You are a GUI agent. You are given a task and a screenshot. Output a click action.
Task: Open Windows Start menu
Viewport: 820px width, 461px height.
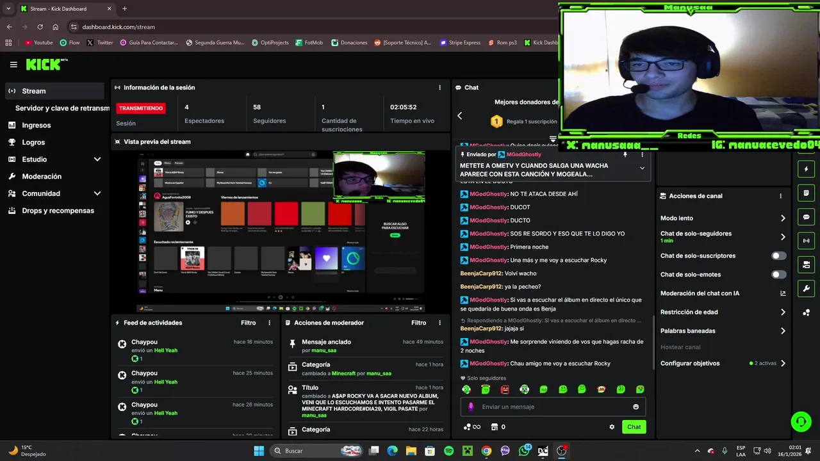pyautogui.click(x=259, y=451)
